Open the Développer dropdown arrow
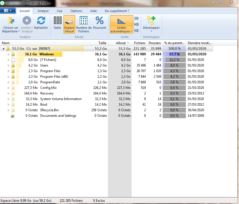 tap(151, 31)
